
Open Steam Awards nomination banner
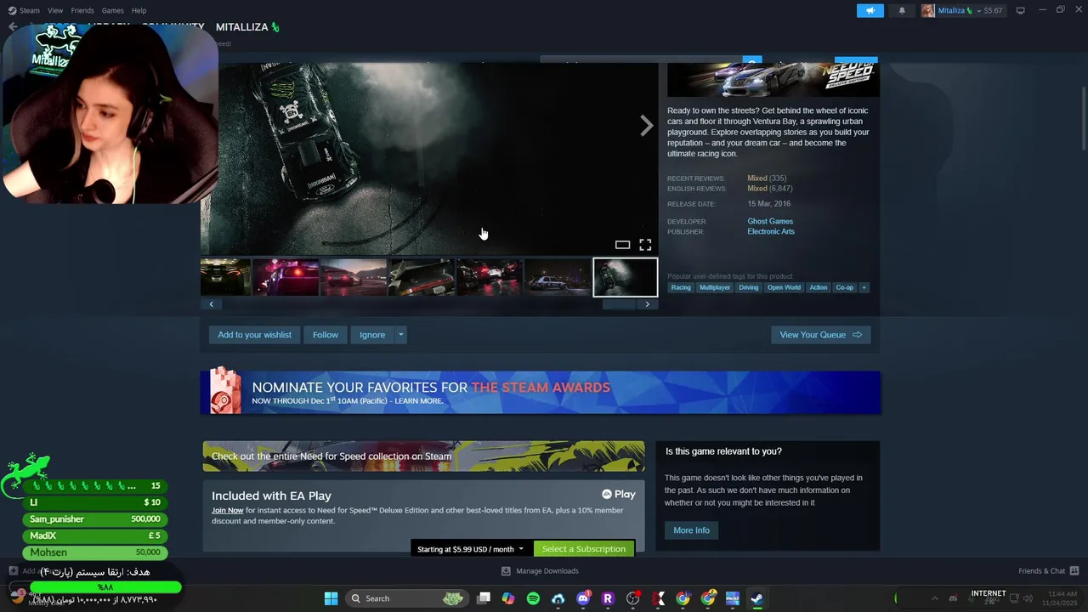point(541,392)
